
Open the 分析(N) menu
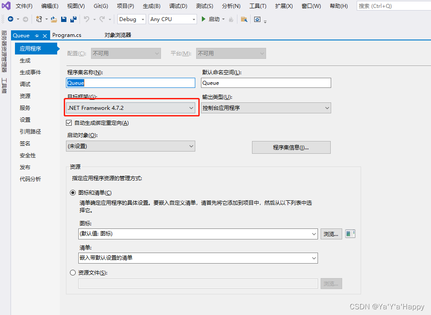coord(231,6)
